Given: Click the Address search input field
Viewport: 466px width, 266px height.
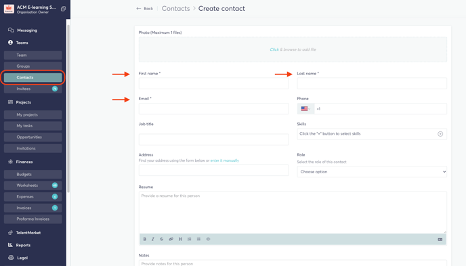Looking at the screenshot, I should click(213, 171).
